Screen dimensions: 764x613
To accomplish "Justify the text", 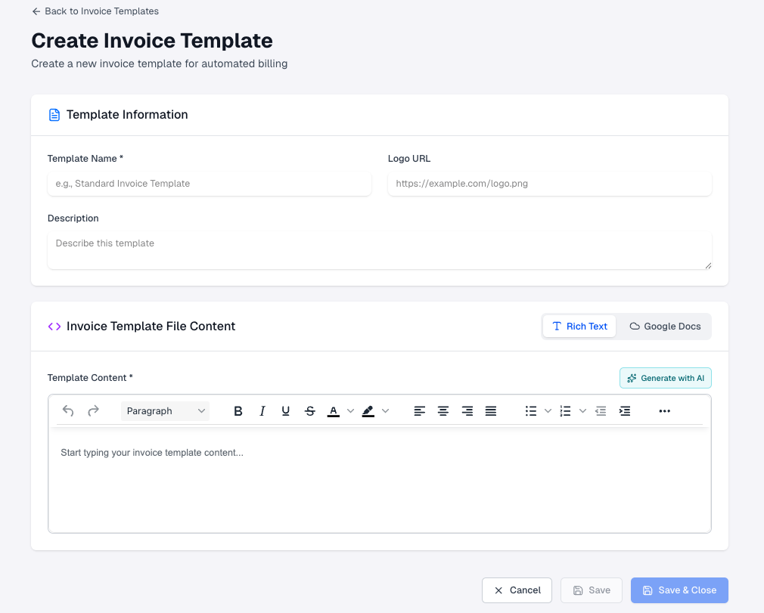I will tap(491, 411).
